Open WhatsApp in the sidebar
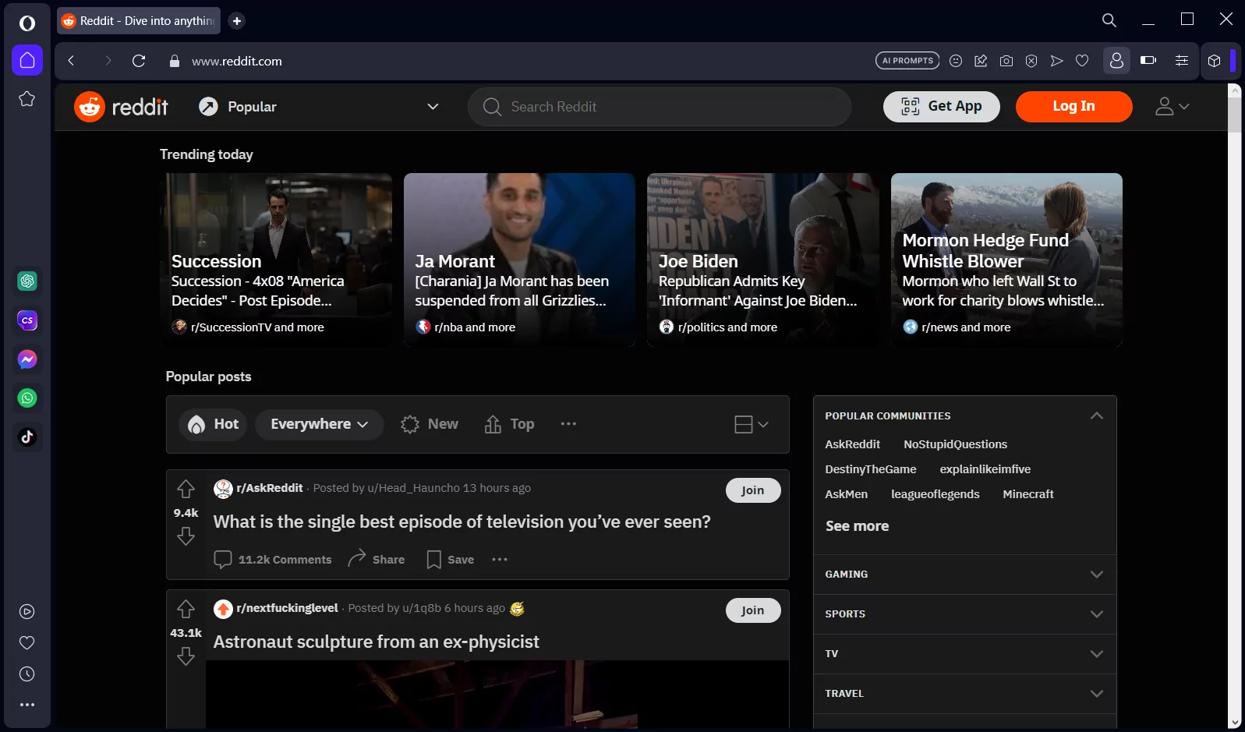Image resolution: width=1245 pixels, height=732 pixels. pyautogui.click(x=27, y=398)
